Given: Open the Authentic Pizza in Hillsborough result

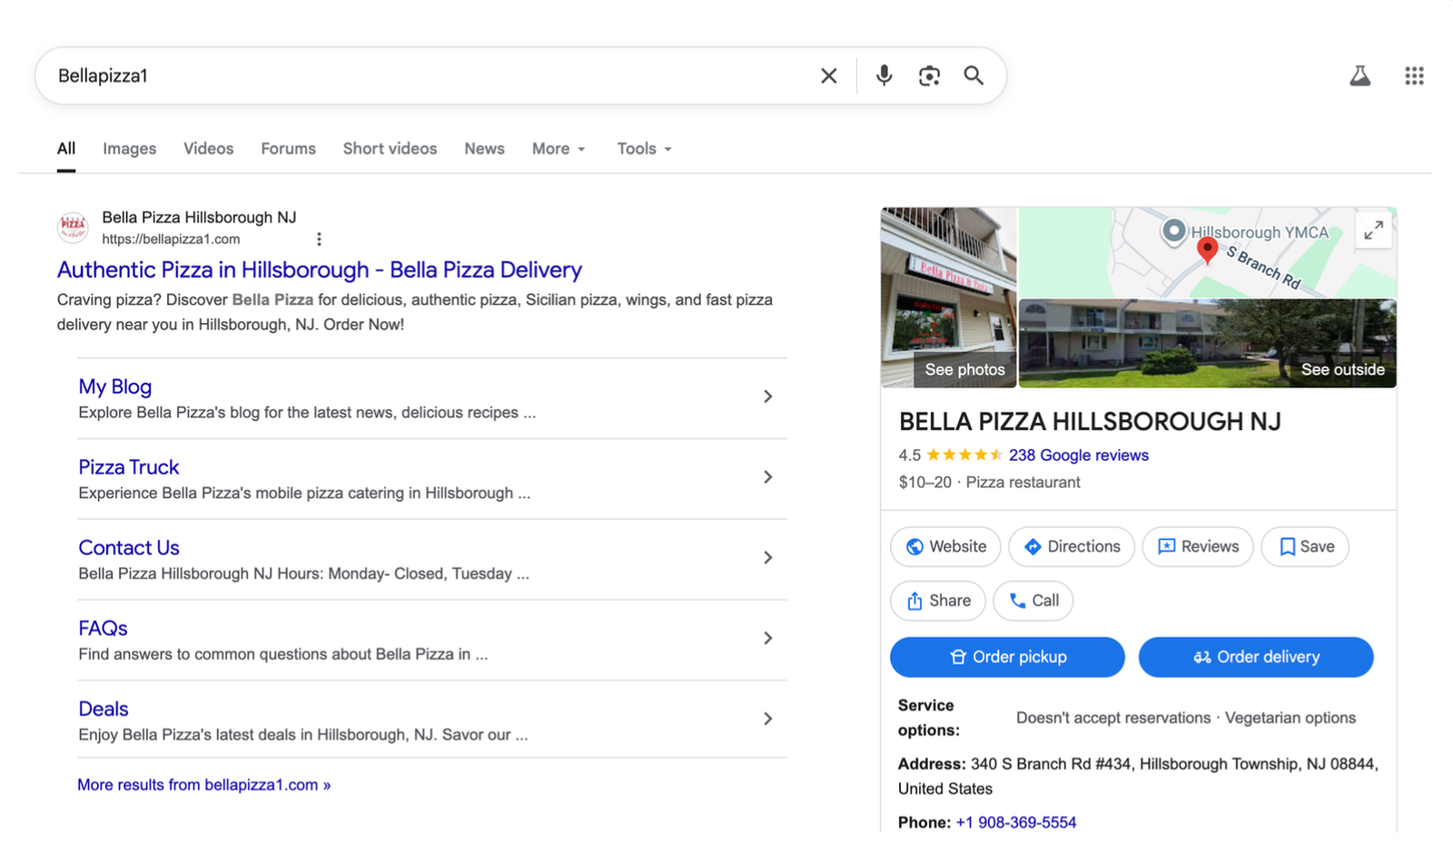Looking at the screenshot, I should coord(319,269).
